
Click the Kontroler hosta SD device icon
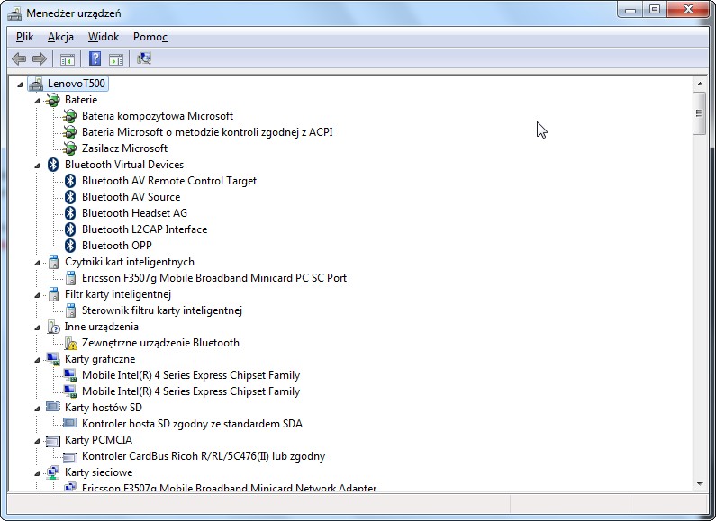click(x=70, y=424)
